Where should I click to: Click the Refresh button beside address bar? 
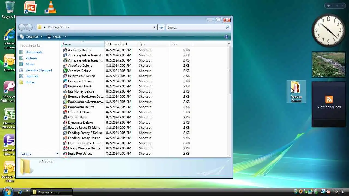click(x=161, y=27)
